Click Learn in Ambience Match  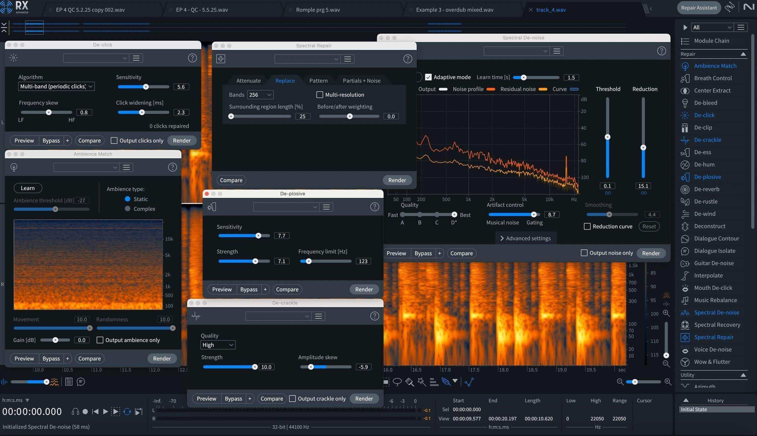pos(28,188)
